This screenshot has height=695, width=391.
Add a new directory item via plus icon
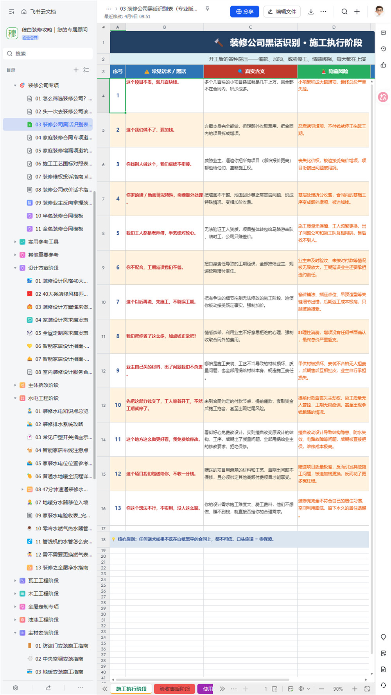click(76, 70)
